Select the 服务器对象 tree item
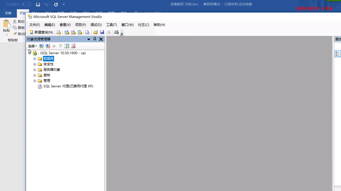 (x=52, y=70)
